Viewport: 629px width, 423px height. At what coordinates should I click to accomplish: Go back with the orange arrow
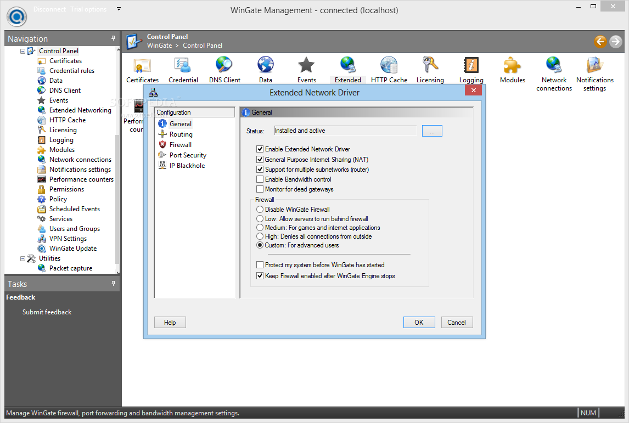pos(600,41)
